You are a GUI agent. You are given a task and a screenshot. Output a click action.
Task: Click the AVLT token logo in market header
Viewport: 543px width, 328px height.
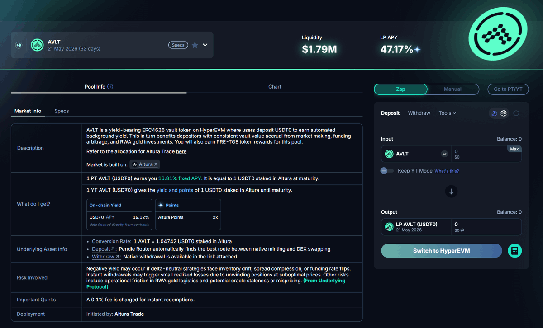[37, 45]
